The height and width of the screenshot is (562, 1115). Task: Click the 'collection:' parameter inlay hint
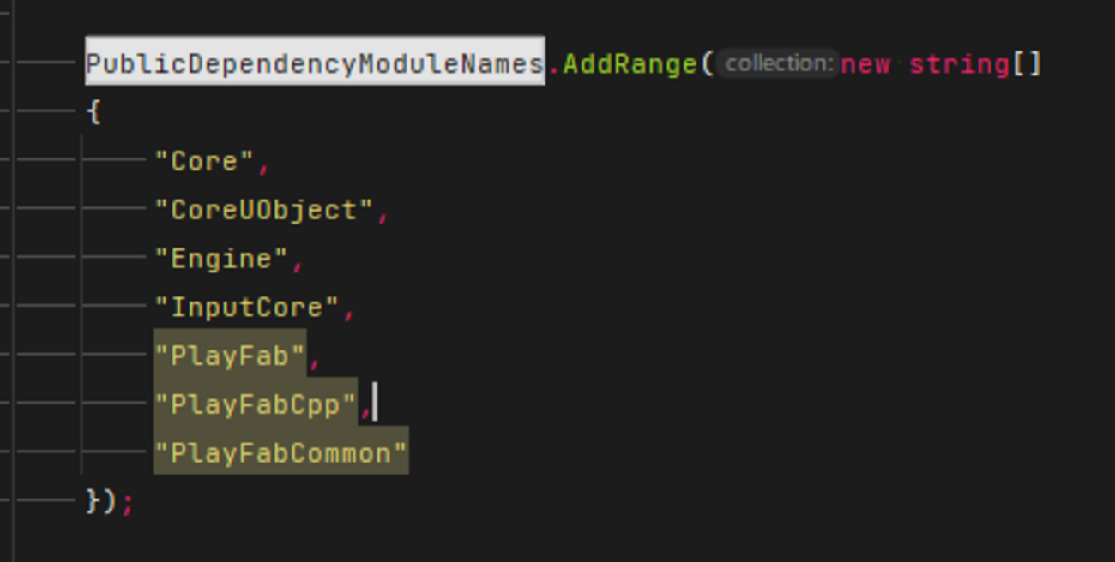(779, 63)
